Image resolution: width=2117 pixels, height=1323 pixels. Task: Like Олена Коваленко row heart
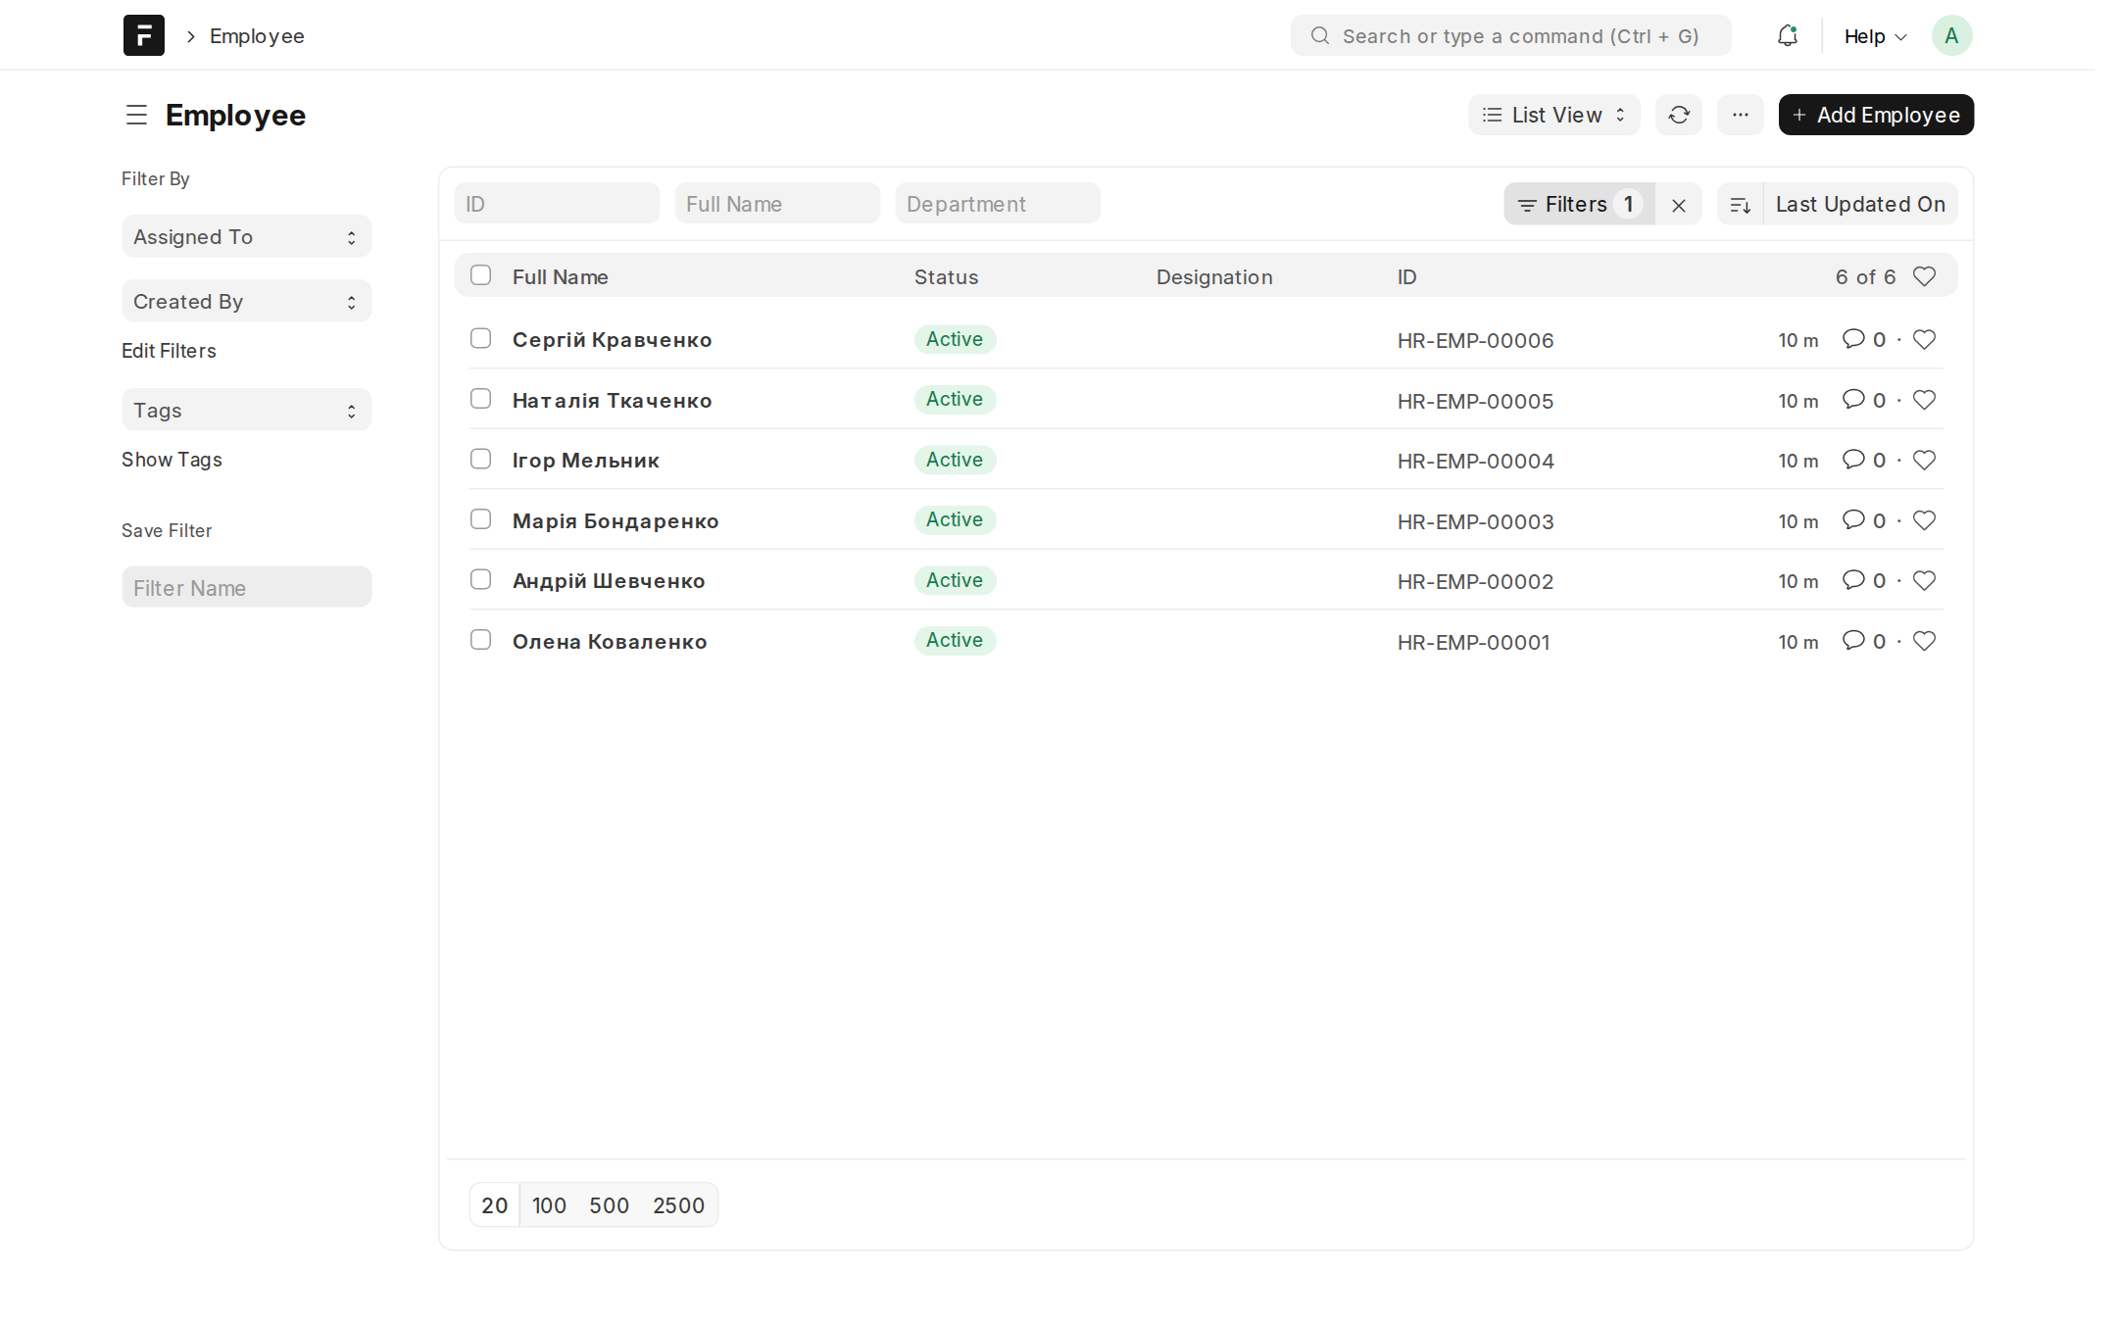(x=1924, y=641)
